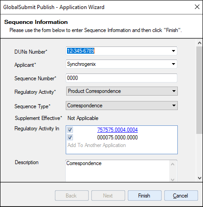Click Add To Another Application
This screenshot has height=207, width=203.
coord(97,145)
